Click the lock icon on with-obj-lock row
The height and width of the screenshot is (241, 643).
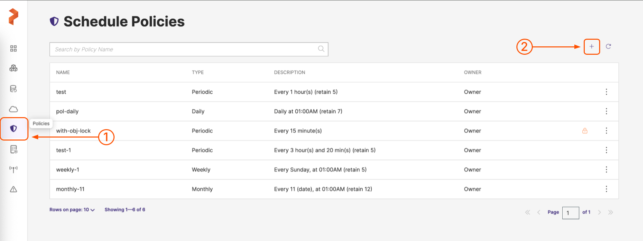tap(585, 131)
